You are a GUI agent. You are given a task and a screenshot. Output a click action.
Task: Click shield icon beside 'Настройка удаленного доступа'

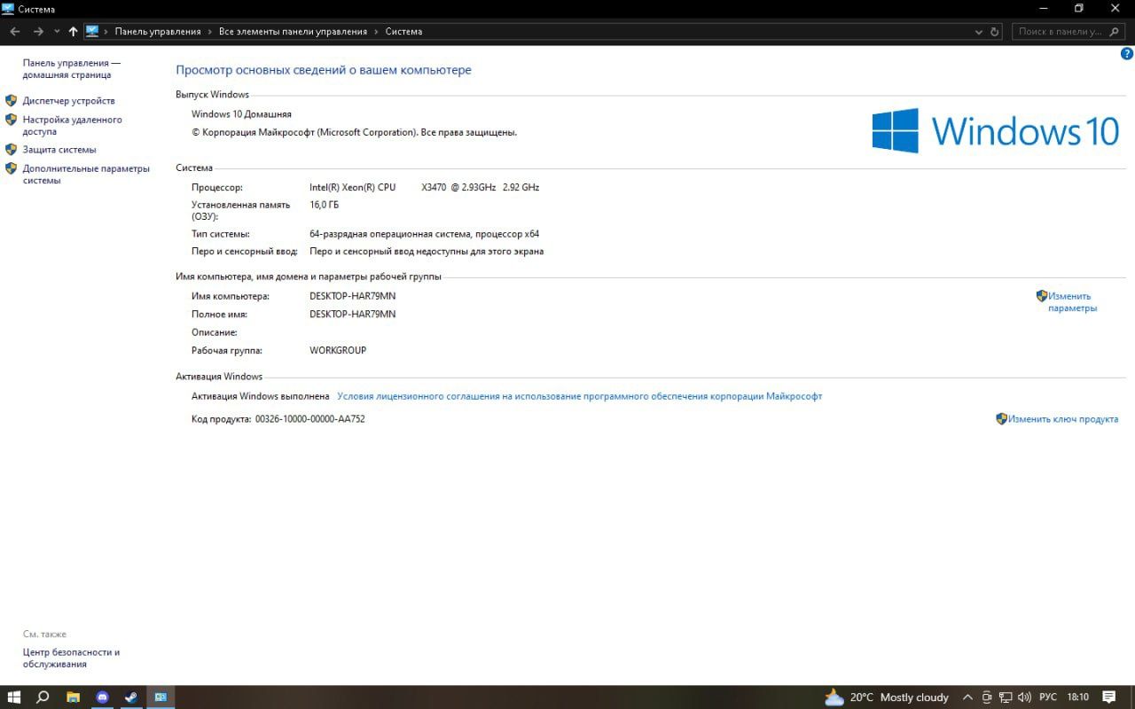(x=11, y=119)
